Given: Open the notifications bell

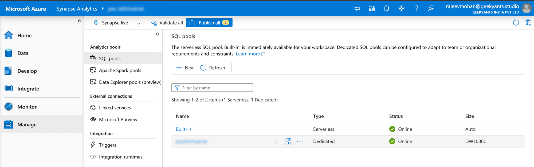Looking at the screenshot, I should point(386,9).
